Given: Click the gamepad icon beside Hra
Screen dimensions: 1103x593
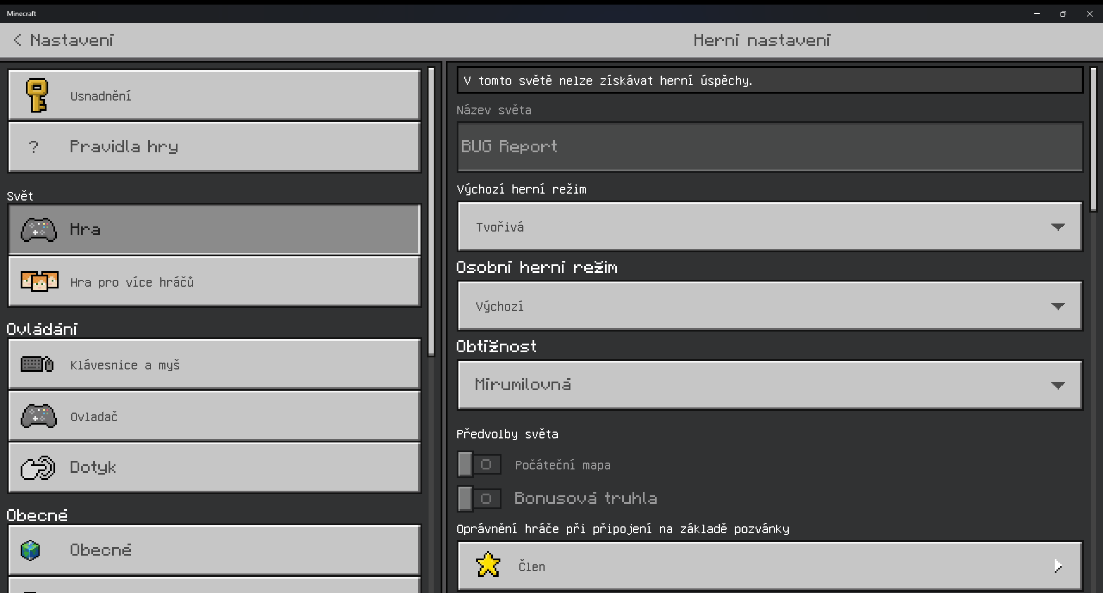Looking at the screenshot, I should pos(38,230).
